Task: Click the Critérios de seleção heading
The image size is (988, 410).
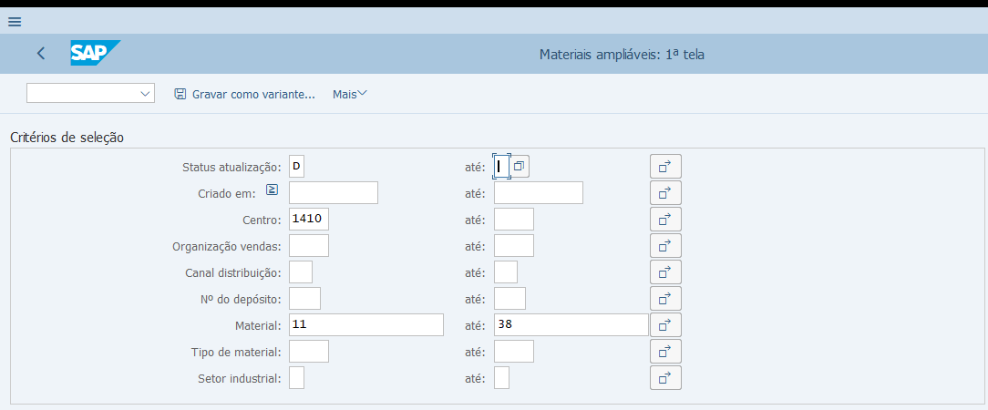Action: coord(67,138)
